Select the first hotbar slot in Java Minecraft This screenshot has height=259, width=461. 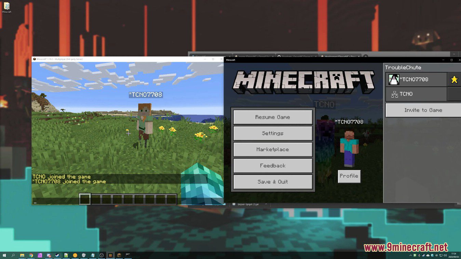[85, 199]
